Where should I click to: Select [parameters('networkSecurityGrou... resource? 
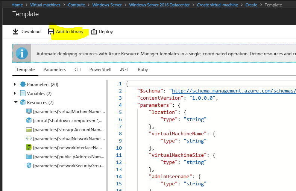click(x=69, y=166)
